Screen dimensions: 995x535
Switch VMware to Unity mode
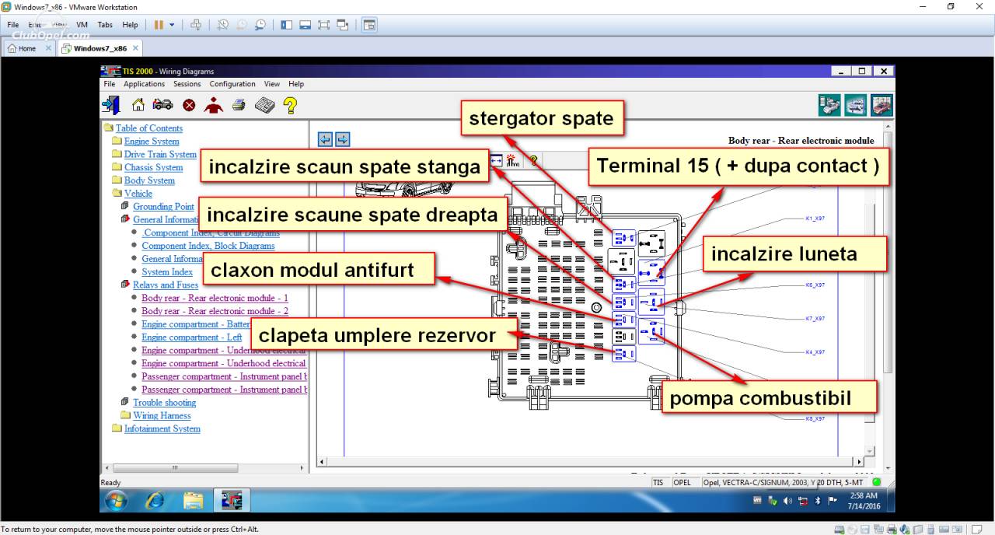click(x=343, y=25)
